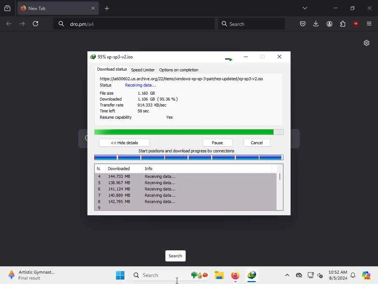Go forward with the browser forward arrow
Viewport: 378px width, 284px height.
pos(22,24)
